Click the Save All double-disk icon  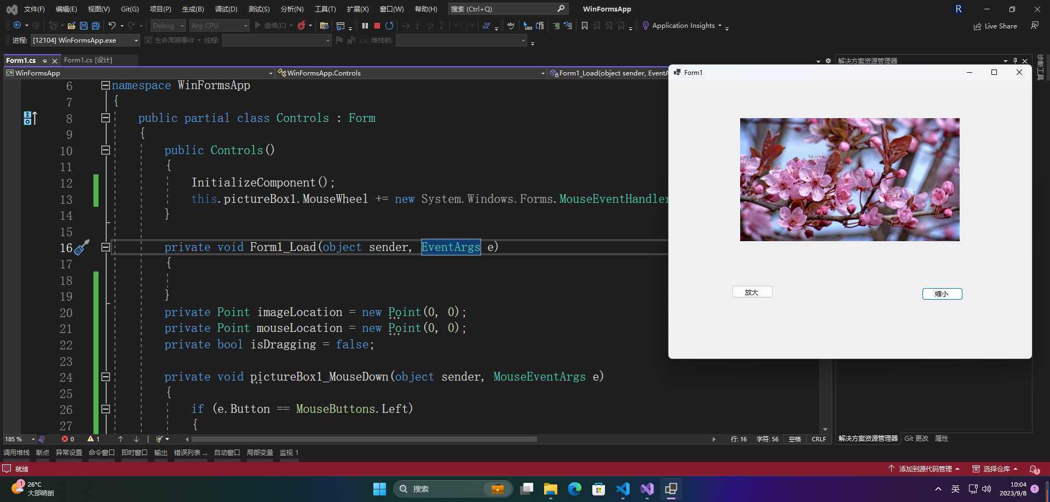96,26
